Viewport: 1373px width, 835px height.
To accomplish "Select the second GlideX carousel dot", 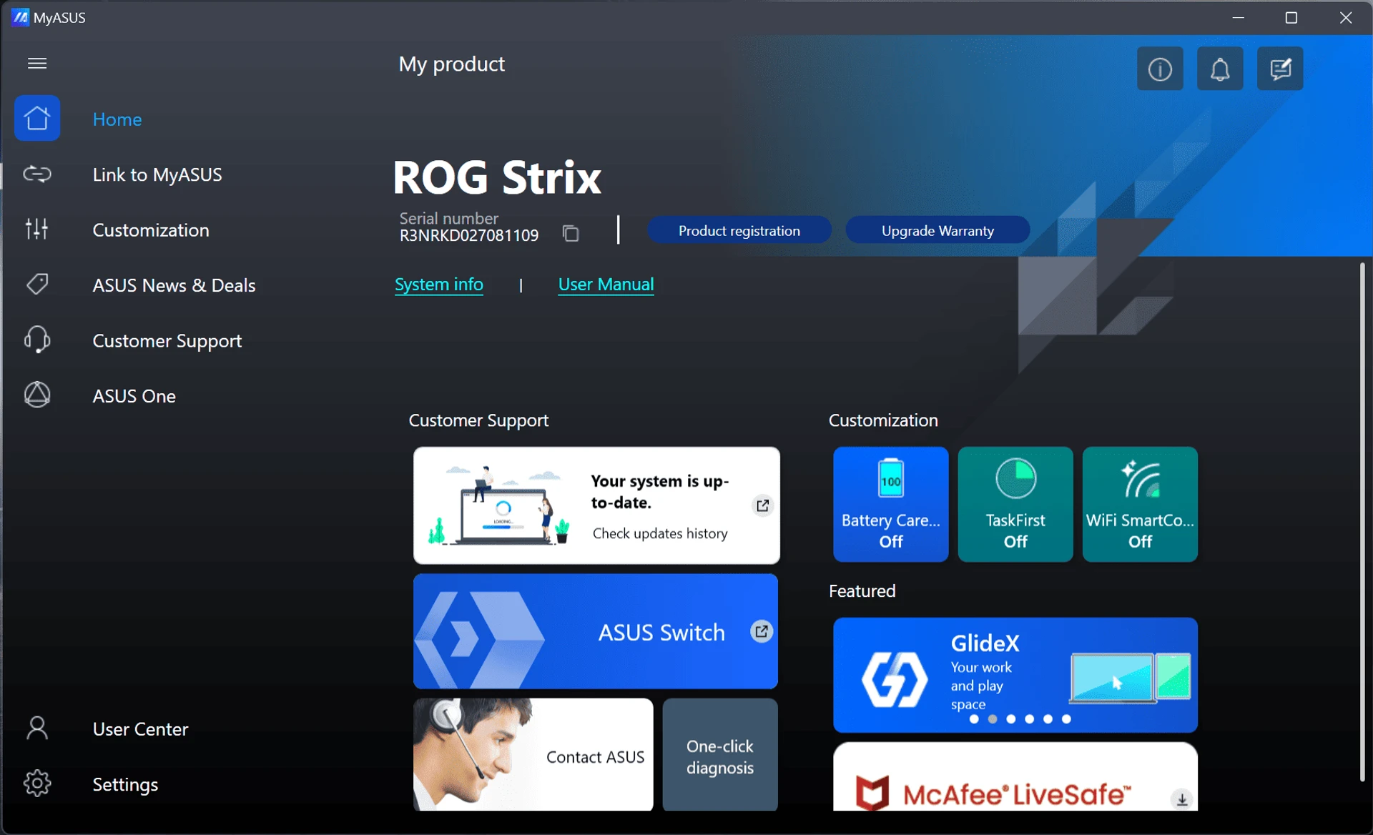I will pos(993,719).
